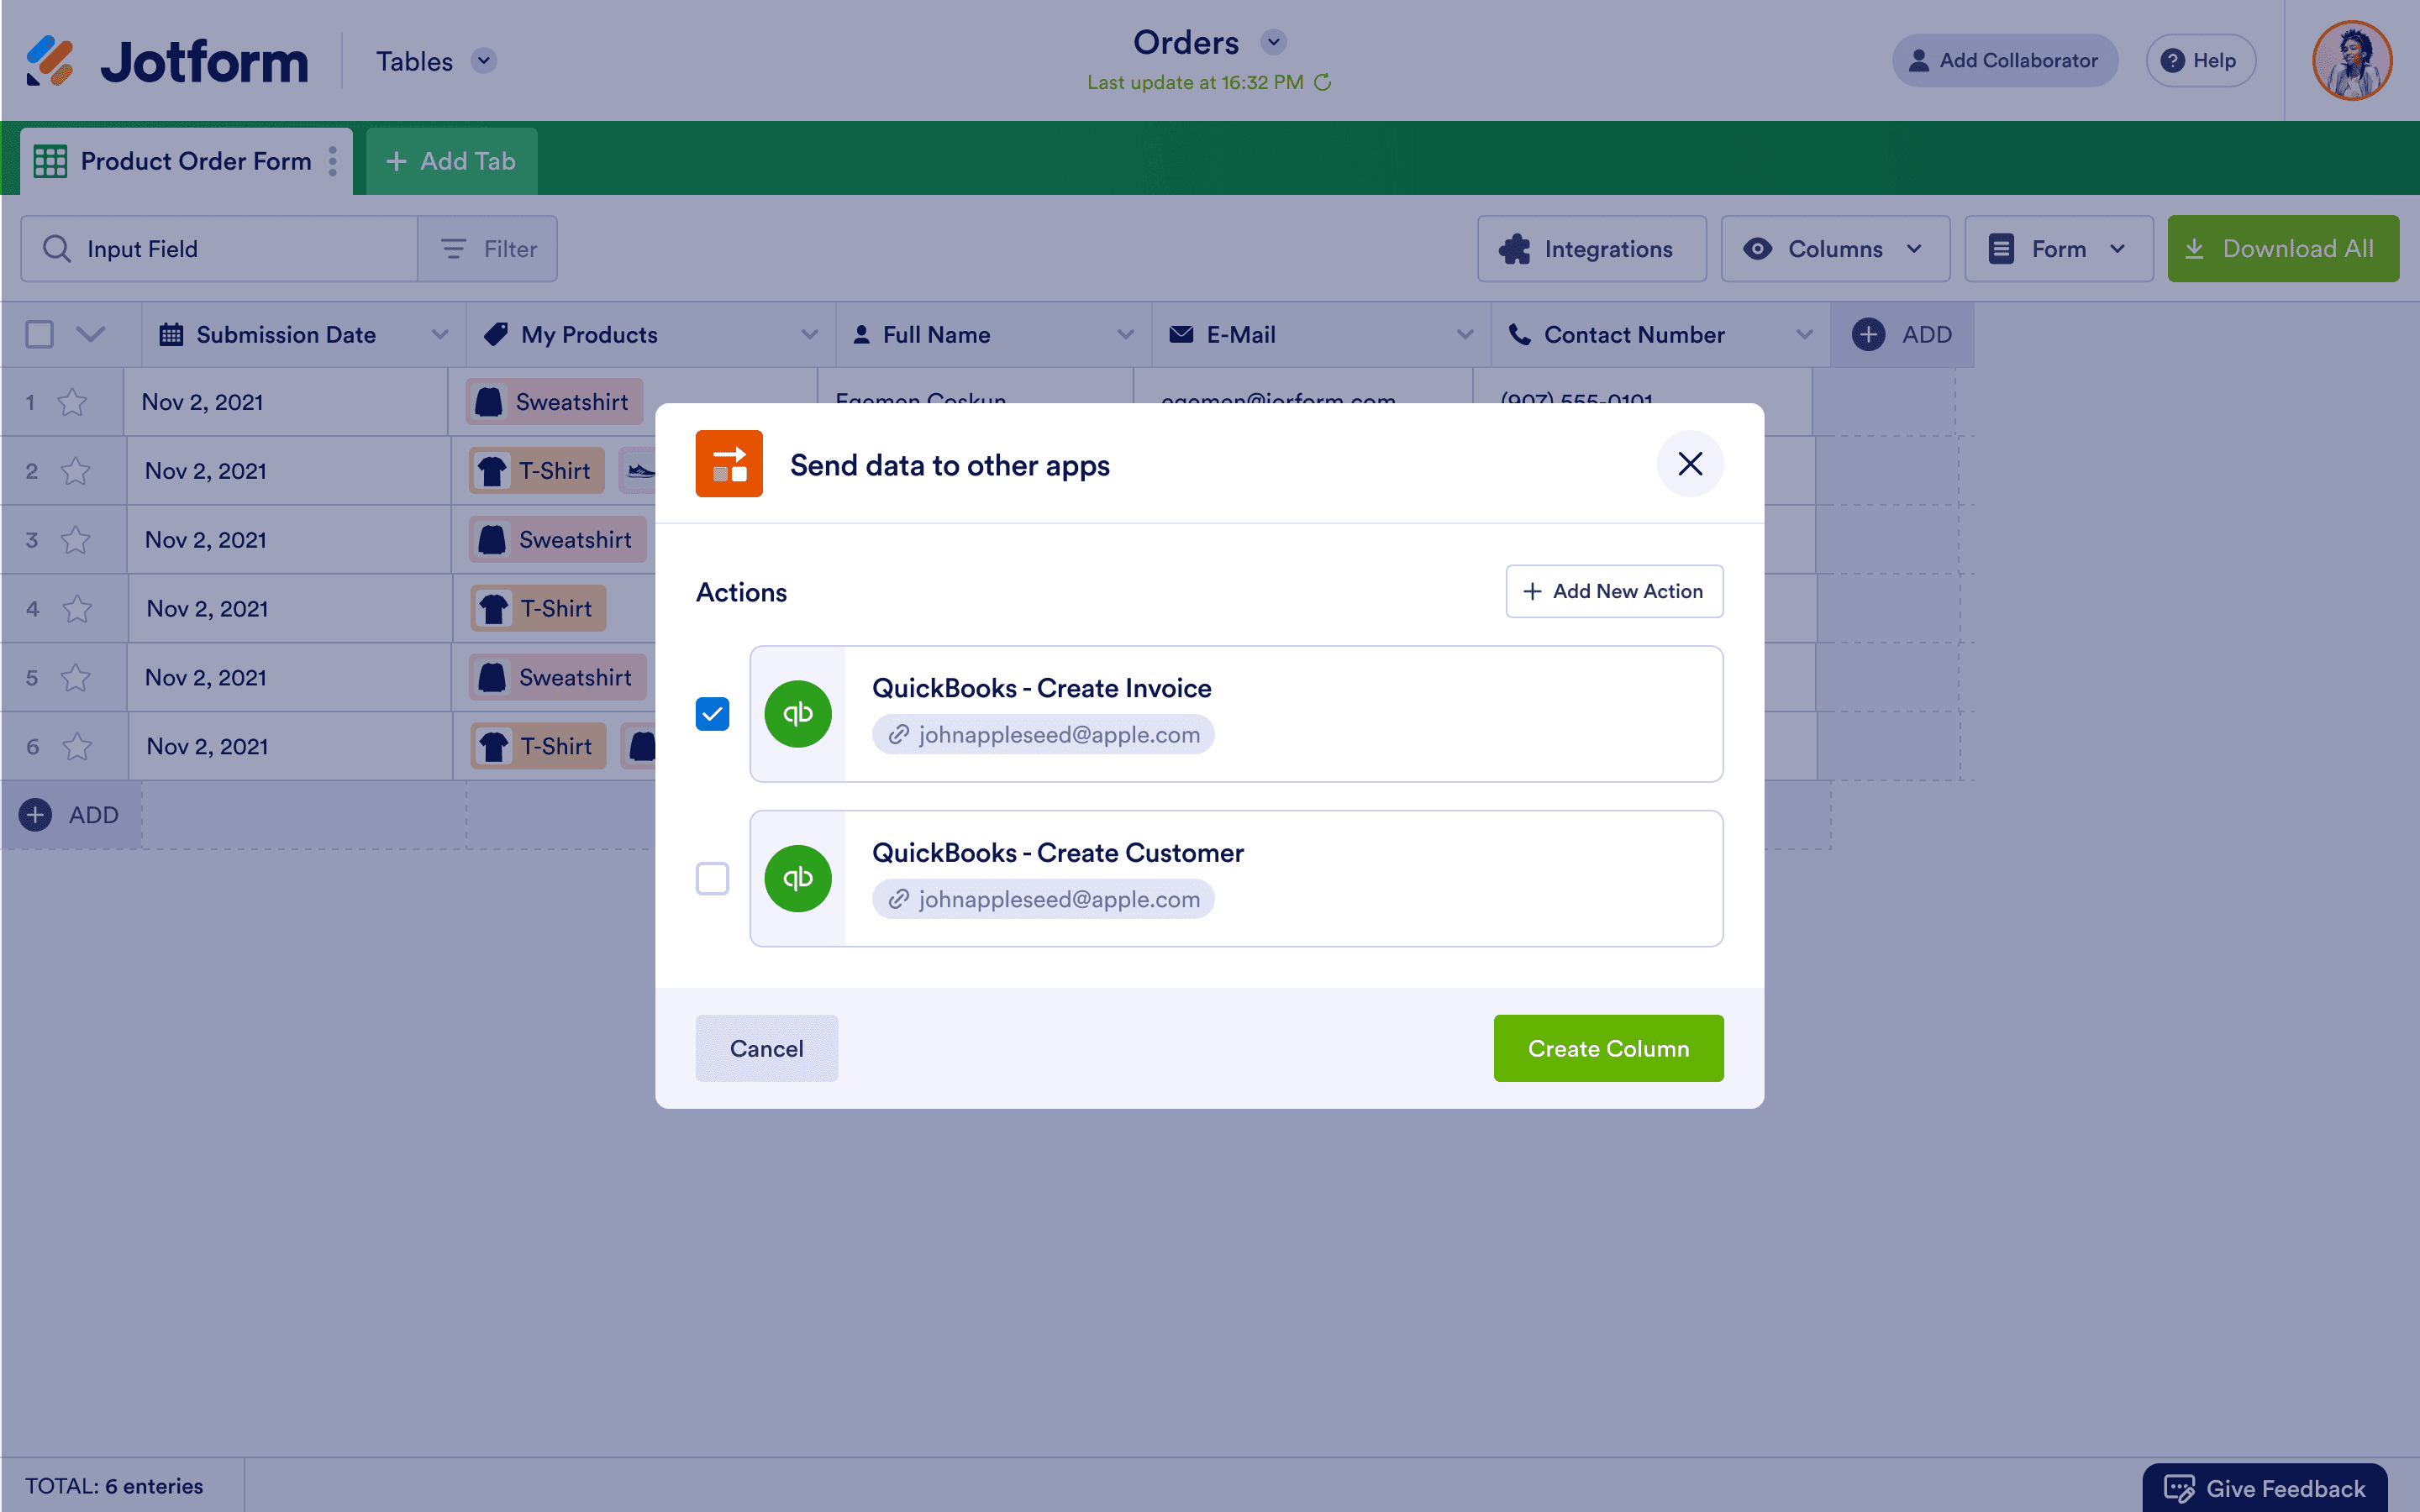Click the Jotform logo icon
The width and height of the screenshot is (2420, 1512).
[50, 61]
